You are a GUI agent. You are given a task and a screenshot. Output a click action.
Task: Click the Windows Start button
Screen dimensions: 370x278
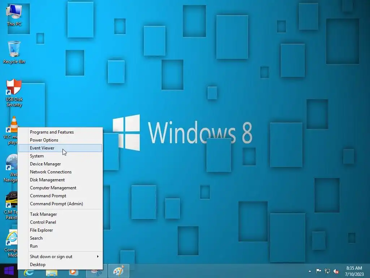coord(9,271)
